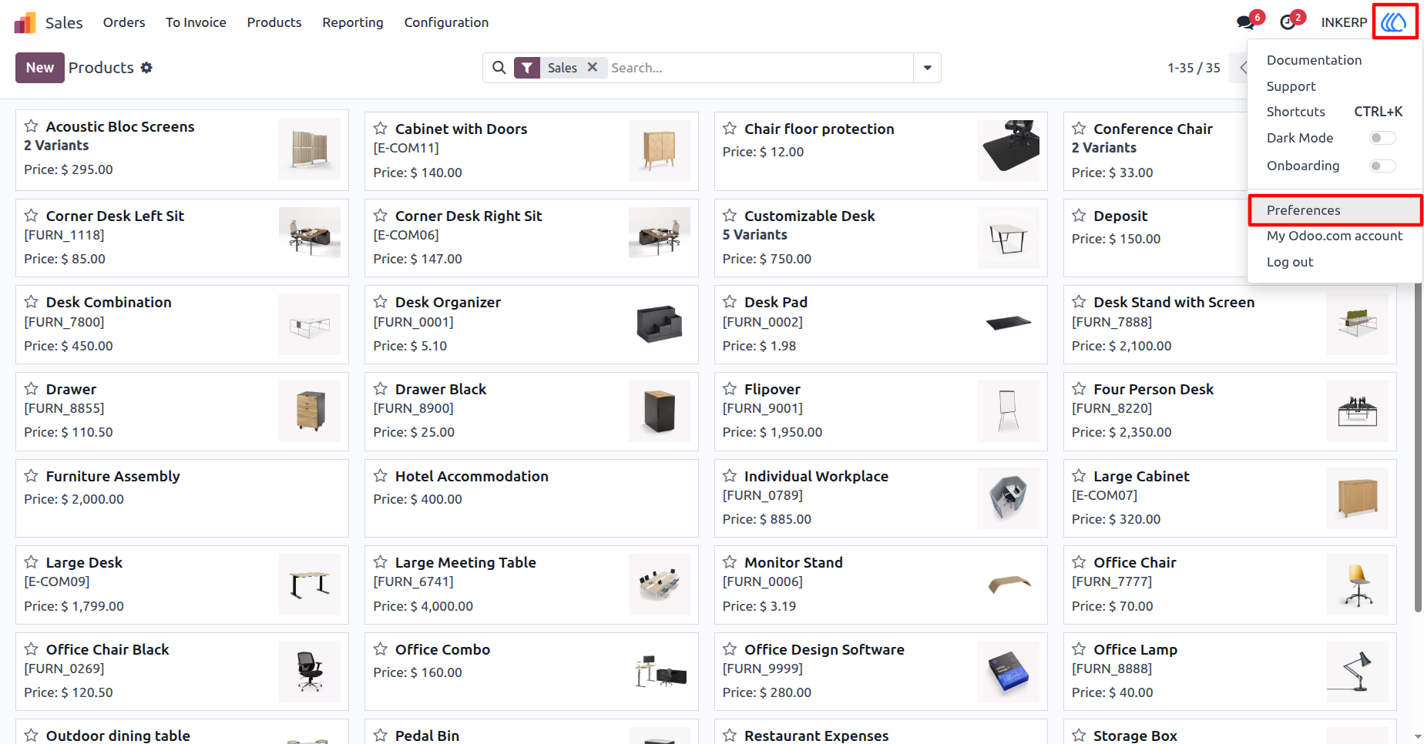Toggle the Onboarding switch
Screen dimensions: 1424x744
pyautogui.click(x=1382, y=166)
